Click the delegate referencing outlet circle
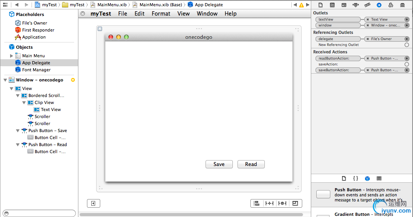 pyautogui.click(x=407, y=39)
